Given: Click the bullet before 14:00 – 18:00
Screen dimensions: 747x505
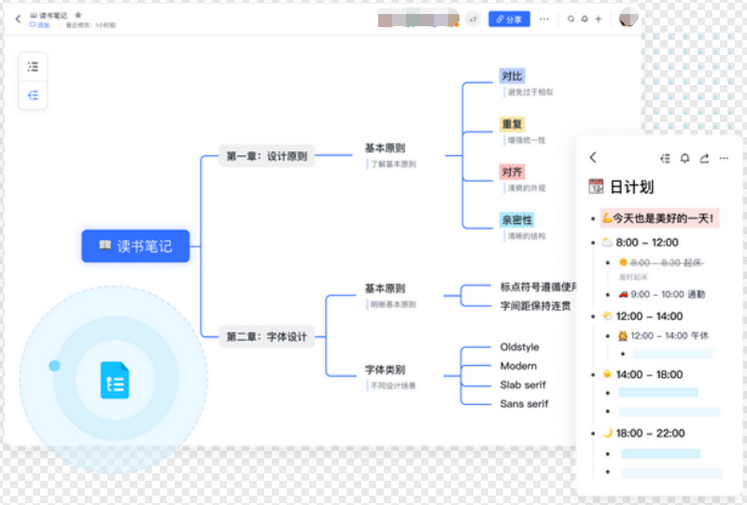Looking at the screenshot, I should (x=593, y=375).
